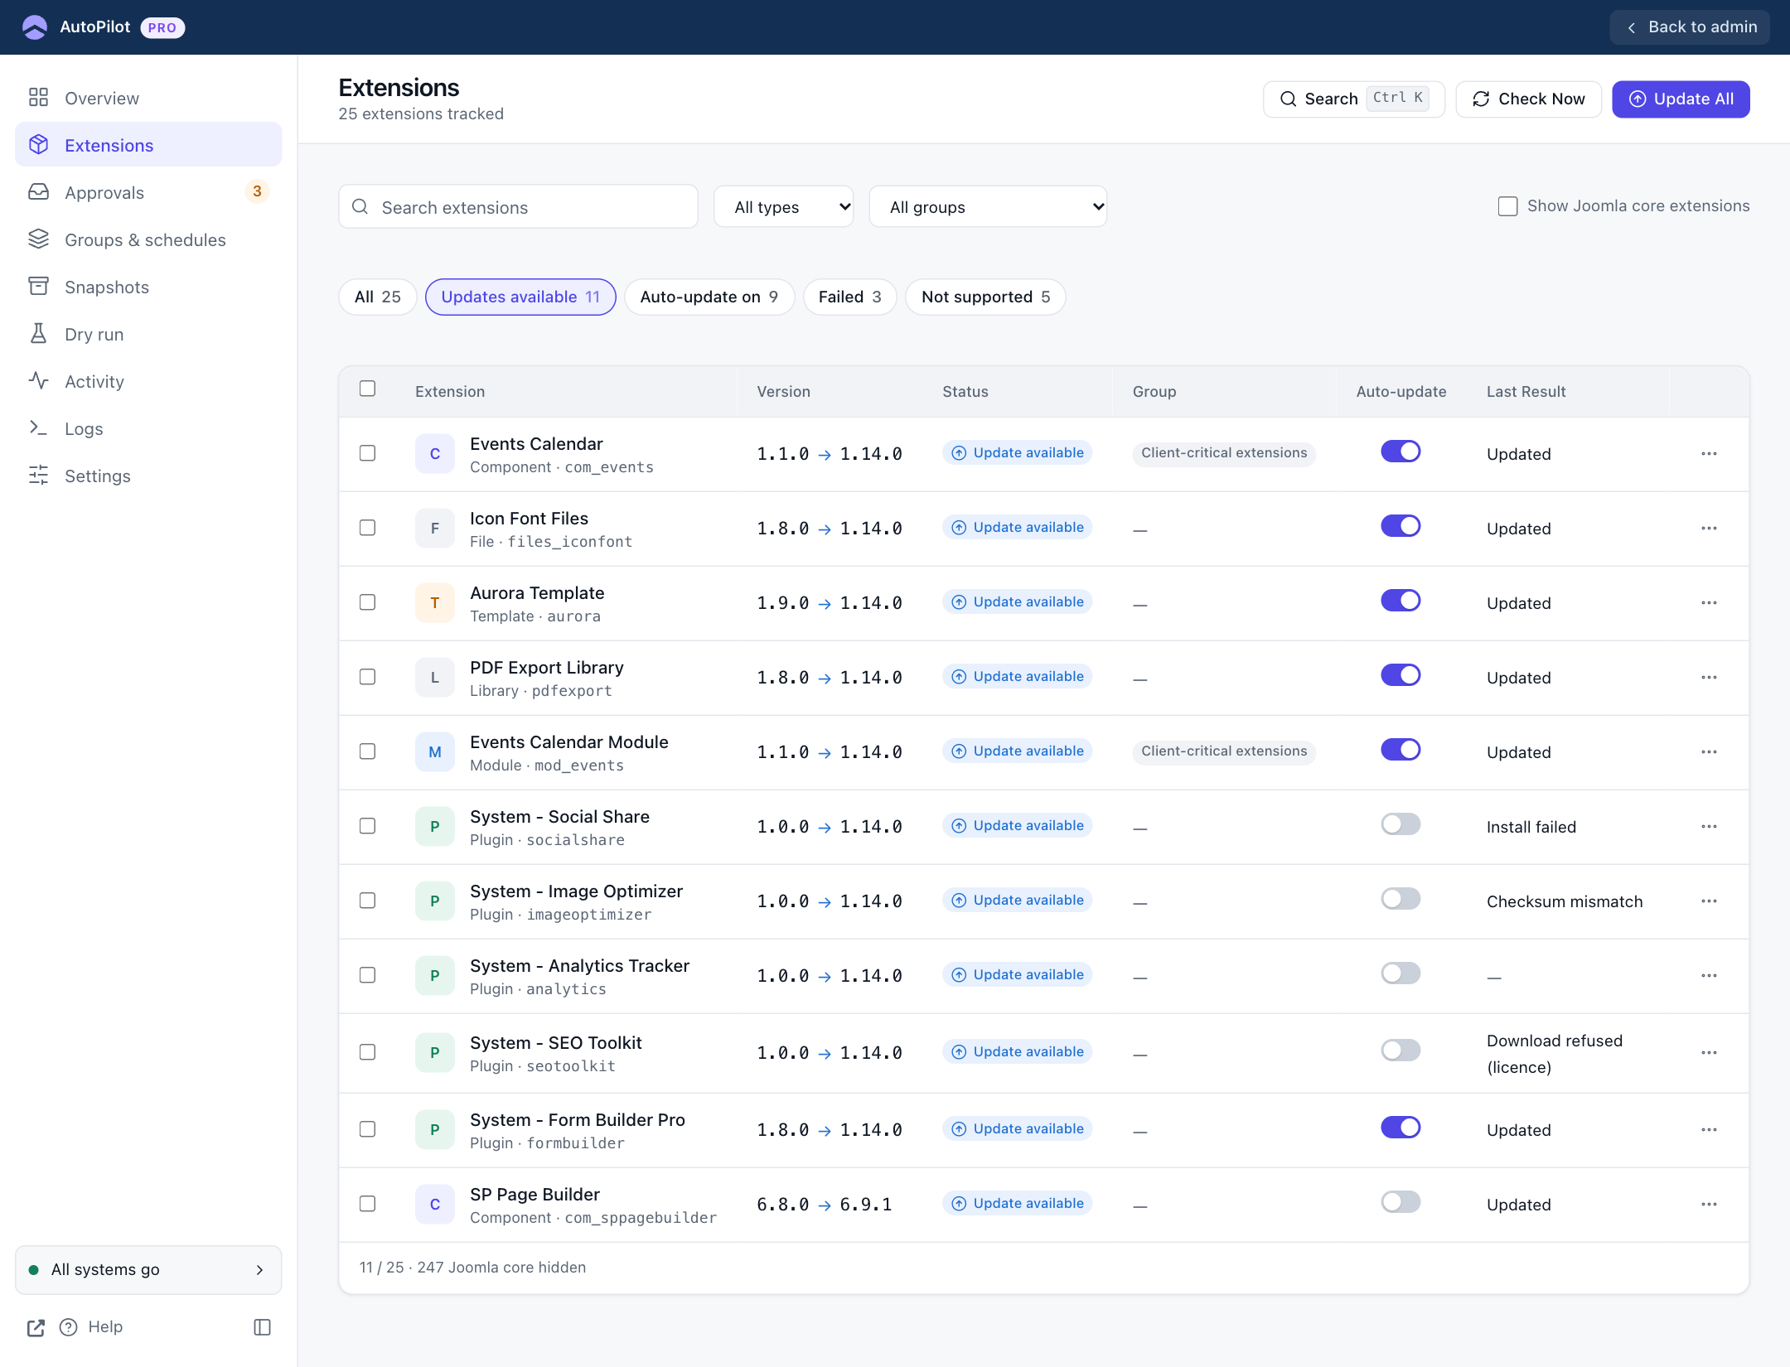Turn off auto-update for Form Builder Pro
Screen dimensions: 1790x1367
[x=1401, y=1128]
